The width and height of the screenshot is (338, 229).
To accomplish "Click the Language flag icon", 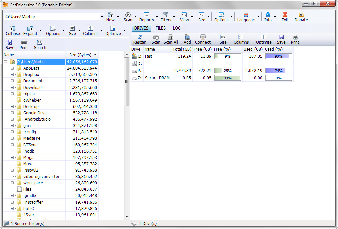I will (x=246, y=15).
